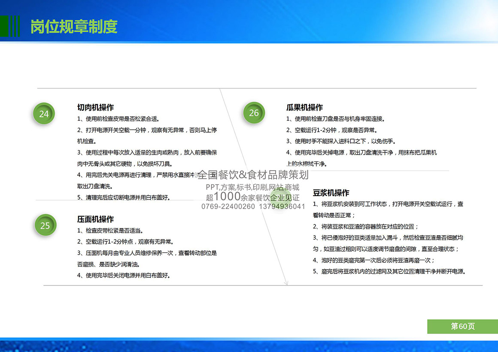The image size is (498, 352).
Task: Select the 豆浆机操作 heading
Action: [331, 193]
